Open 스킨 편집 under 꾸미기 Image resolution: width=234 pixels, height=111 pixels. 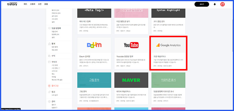pos(55,68)
